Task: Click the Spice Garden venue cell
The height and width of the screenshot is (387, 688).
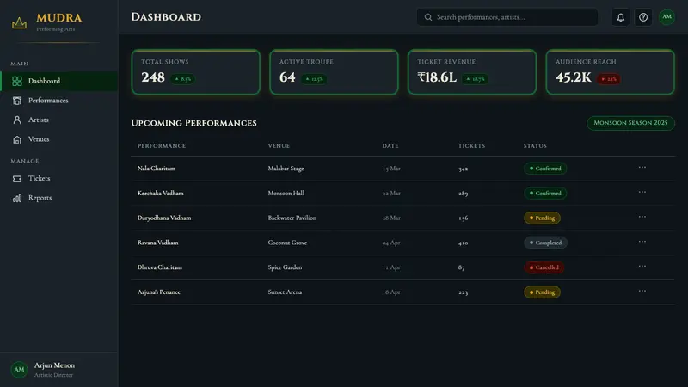Action: pos(286,267)
